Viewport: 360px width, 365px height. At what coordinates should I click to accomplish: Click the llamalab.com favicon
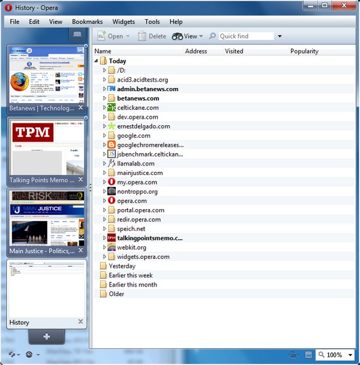[112, 164]
